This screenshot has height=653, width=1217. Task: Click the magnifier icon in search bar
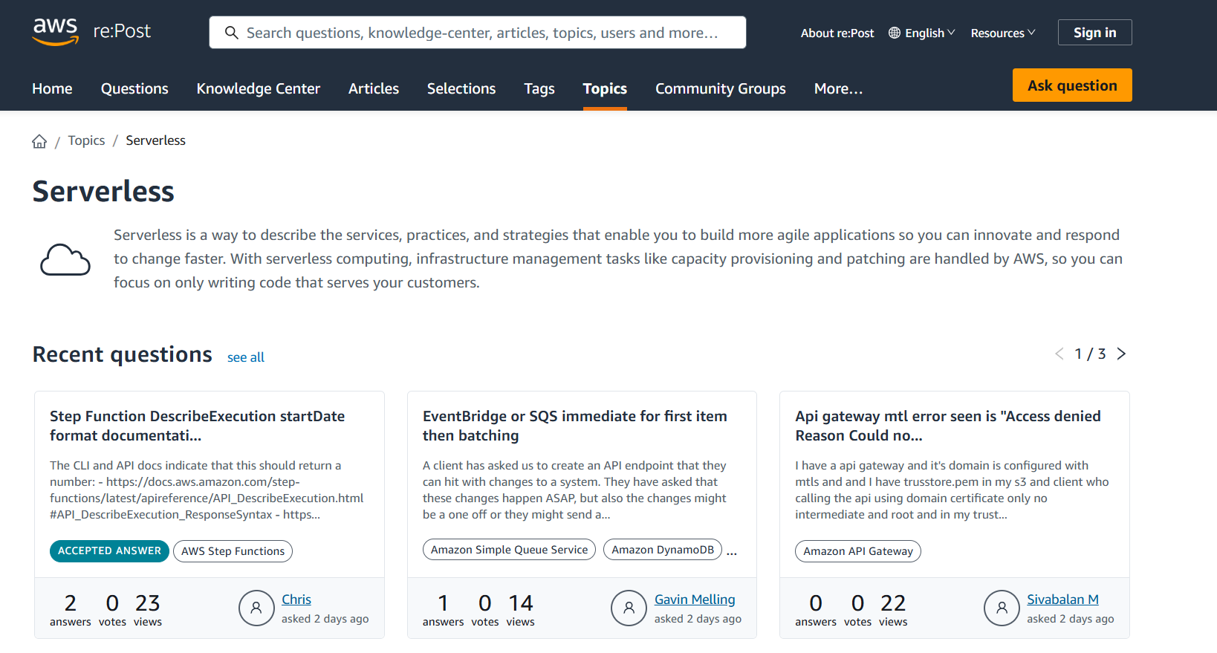coord(232,33)
